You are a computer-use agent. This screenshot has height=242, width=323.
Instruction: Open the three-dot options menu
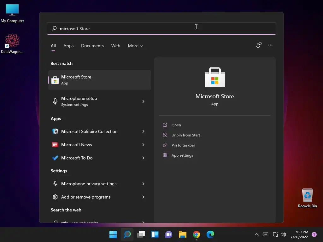(270, 45)
